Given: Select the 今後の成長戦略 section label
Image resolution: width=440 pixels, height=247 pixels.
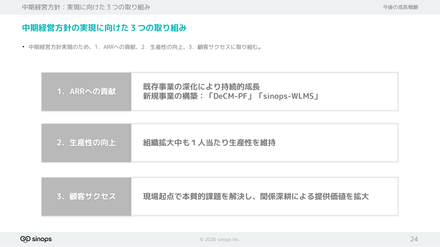Looking at the screenshot, I should 400,7.
